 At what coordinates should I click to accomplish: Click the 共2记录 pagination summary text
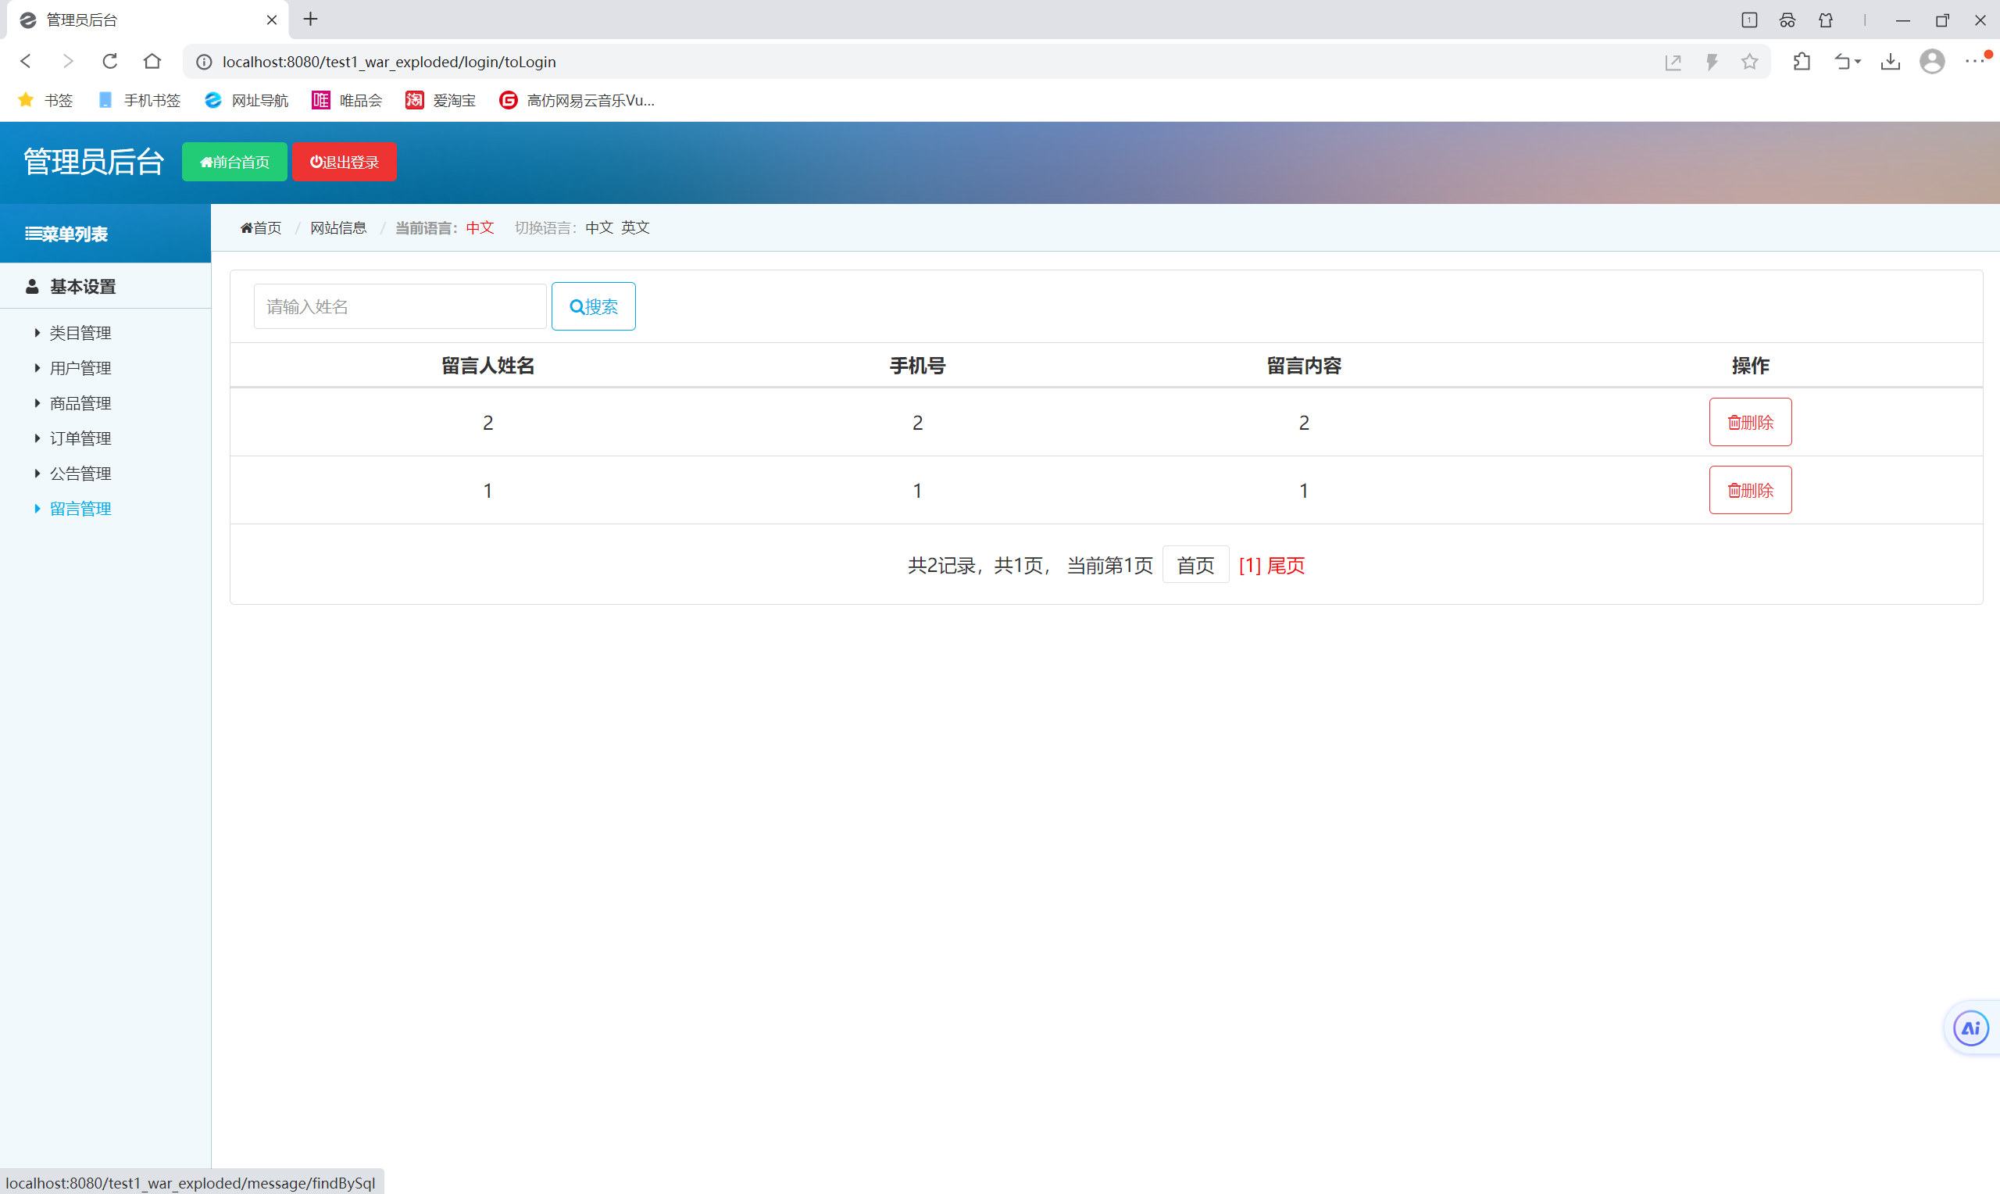tap(941, 566)
